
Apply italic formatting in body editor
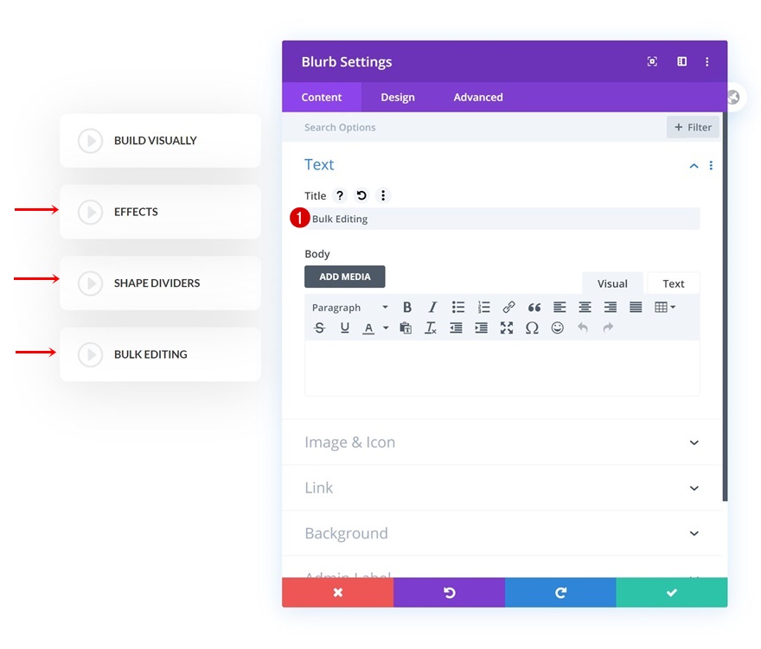432,307
